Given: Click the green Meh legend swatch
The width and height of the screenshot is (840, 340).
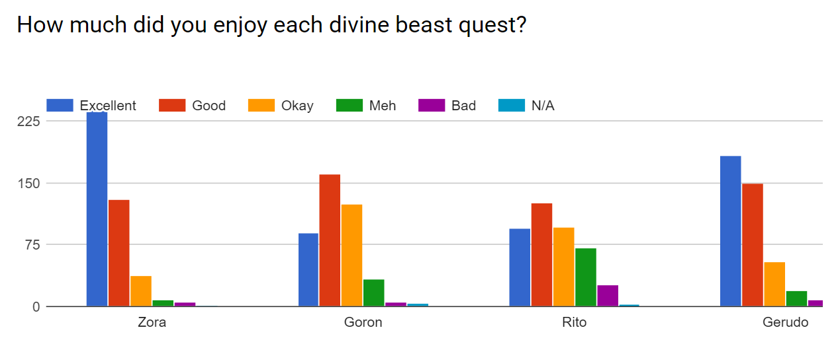Looking at the screenshot, I should tap(349, 106).
